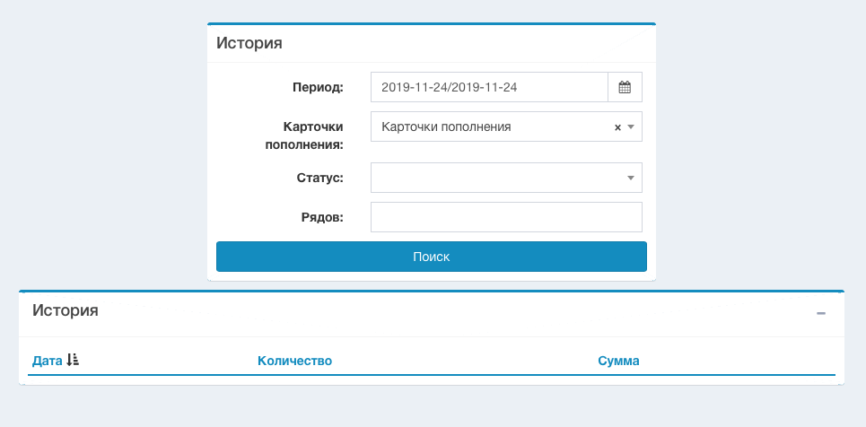This screenshot has height=427, width=866.
Task: Click the empty area inside Статус box
Action: coord(494,178)
